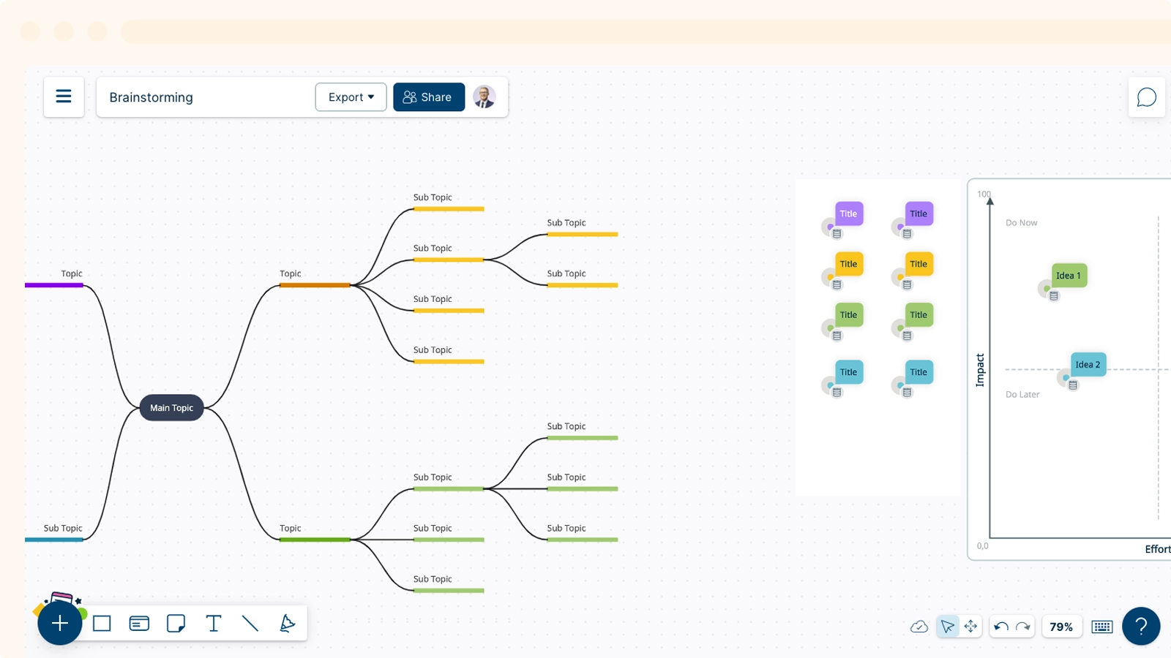The height and width of the screenshot is (658, 1171).
Task: Redo the last action
Action: point(1023,627)
